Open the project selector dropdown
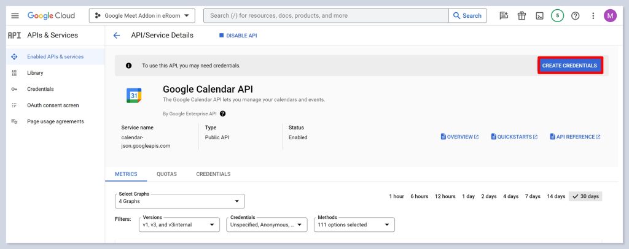Viewport: 629px width, 249px height. (x=142, y=15)
